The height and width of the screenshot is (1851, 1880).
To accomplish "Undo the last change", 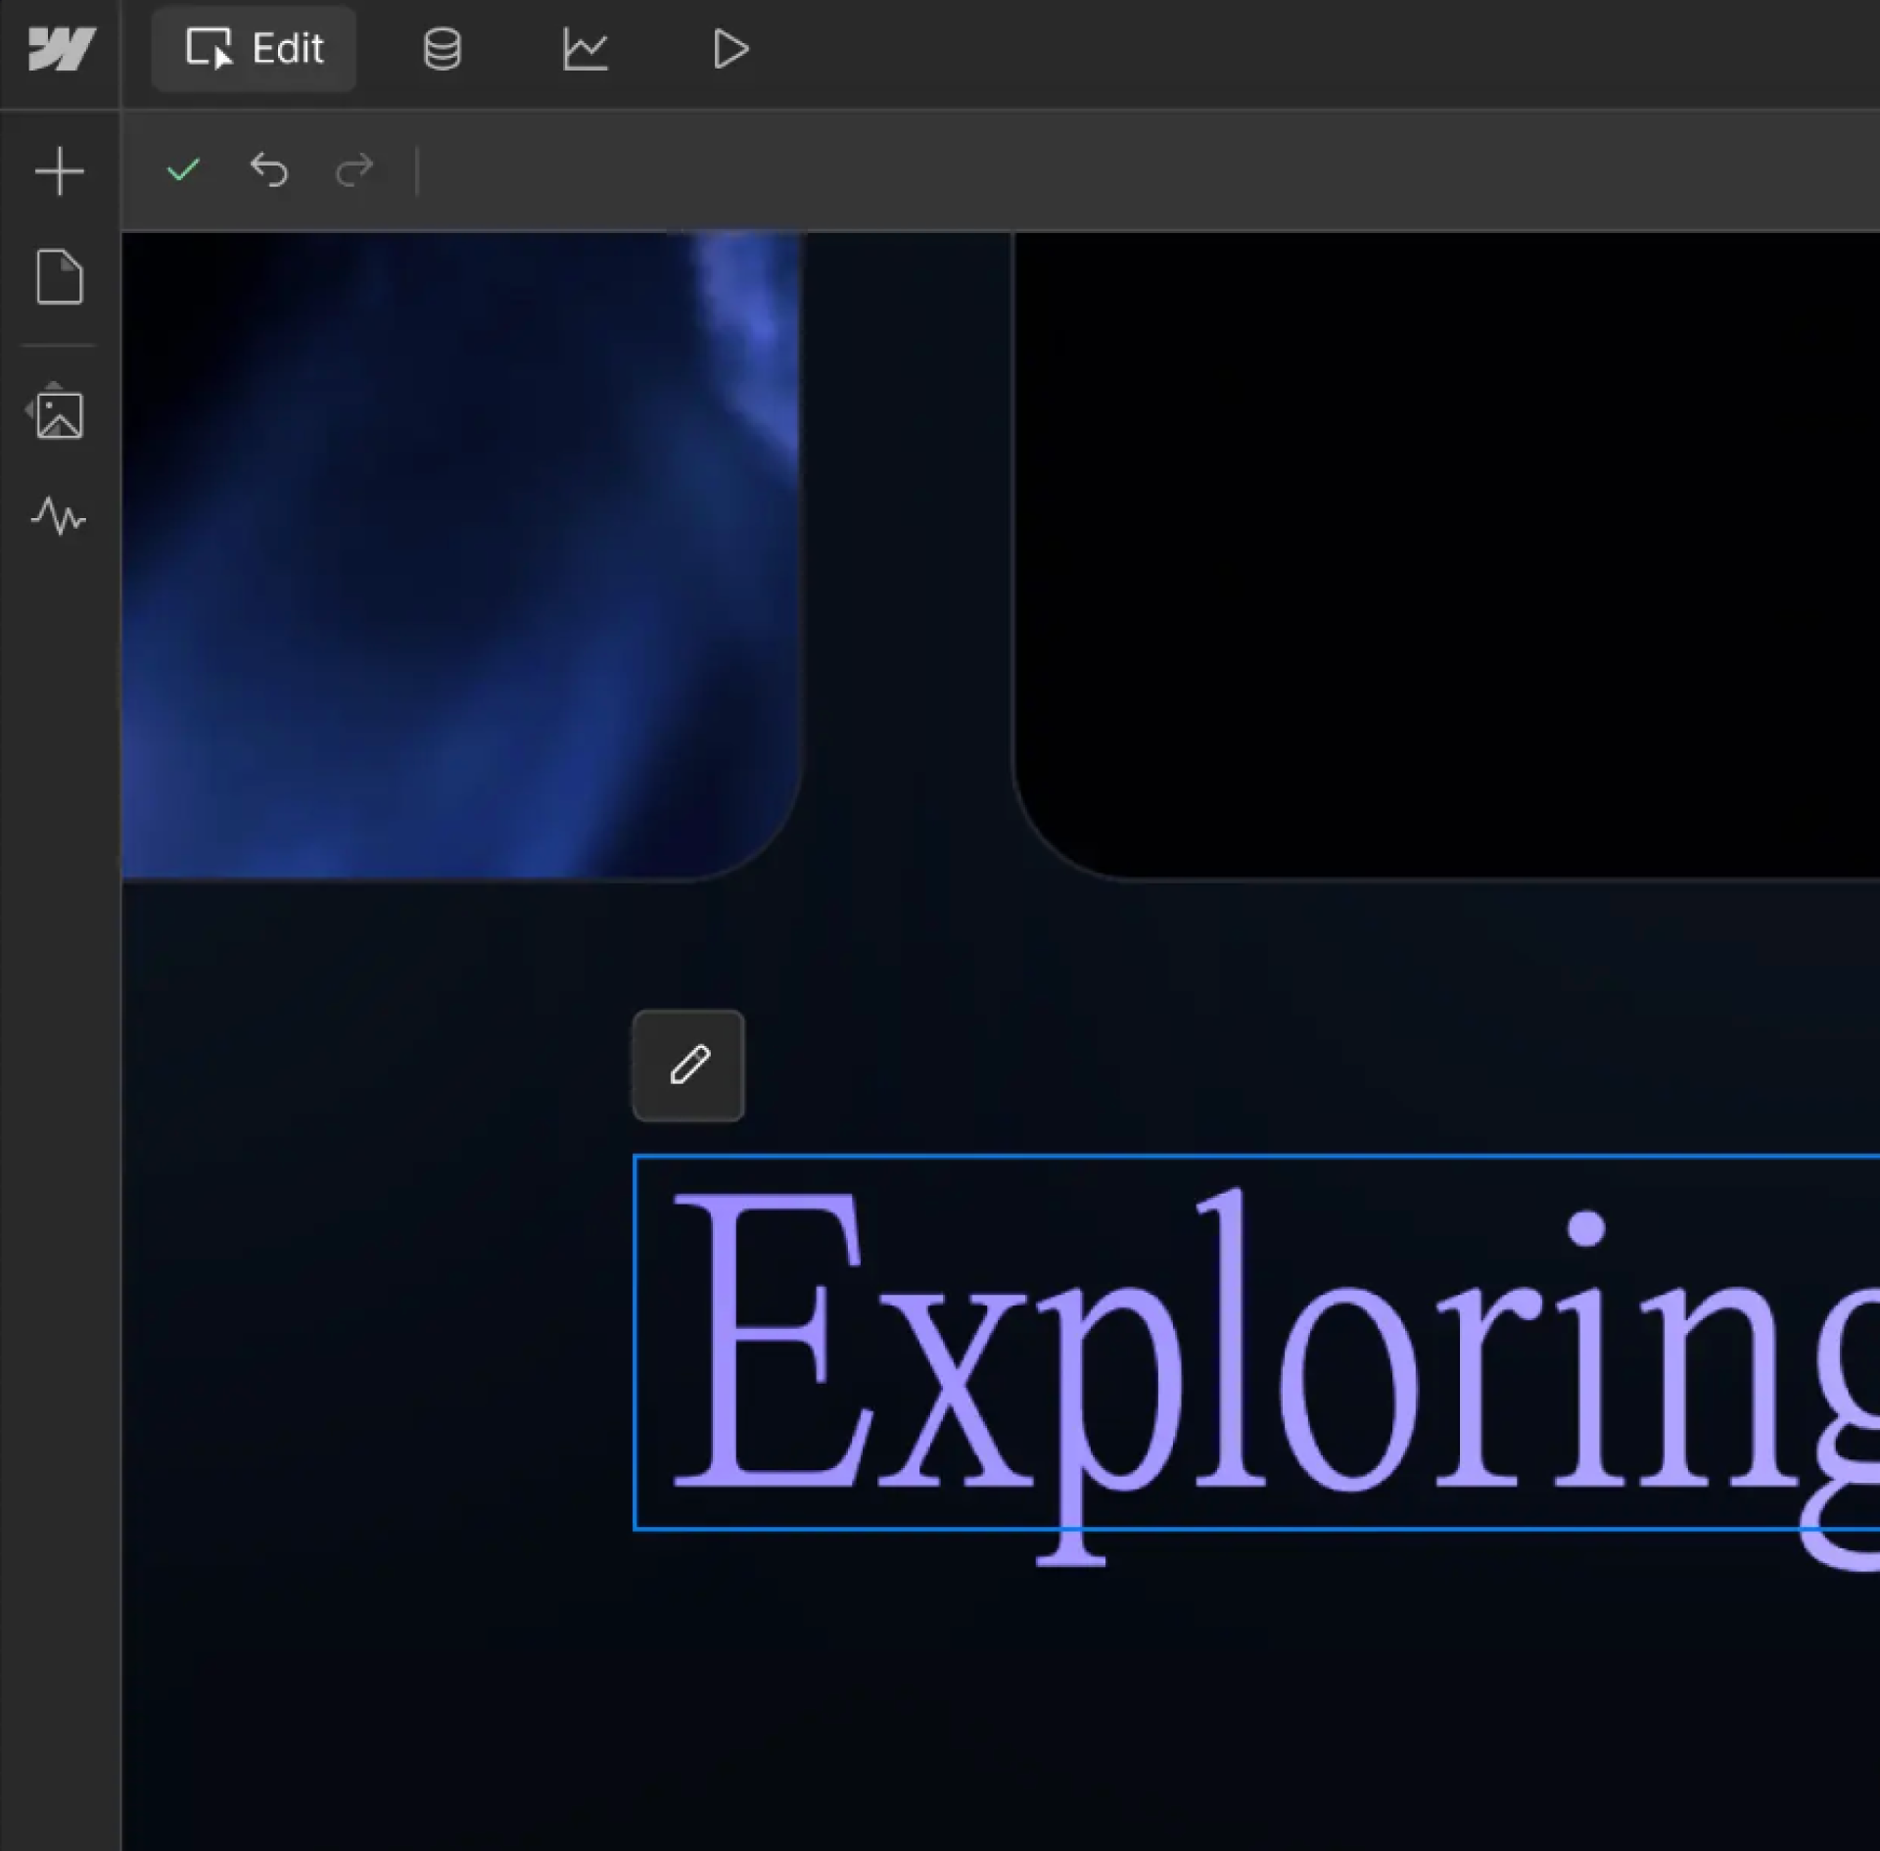I will [x=269, y=171].
